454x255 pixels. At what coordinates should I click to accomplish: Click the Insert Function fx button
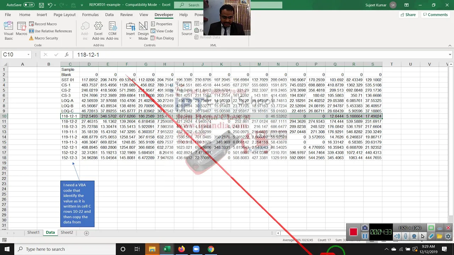click(67, 55)
